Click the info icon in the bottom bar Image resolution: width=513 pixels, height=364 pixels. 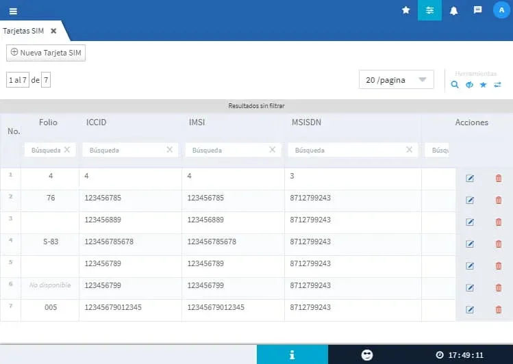pos(292,354)
